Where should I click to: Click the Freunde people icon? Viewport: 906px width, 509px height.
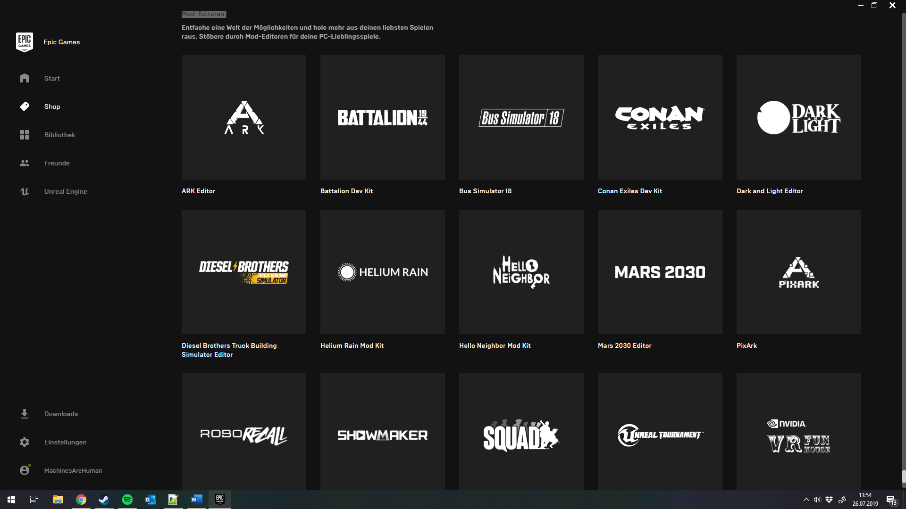point(25,163)
